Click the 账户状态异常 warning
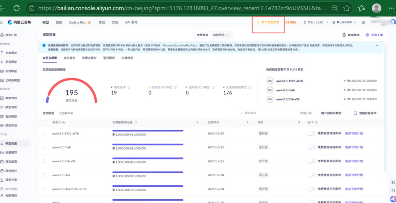The image size is (396, 203). [x=268, y=22]
